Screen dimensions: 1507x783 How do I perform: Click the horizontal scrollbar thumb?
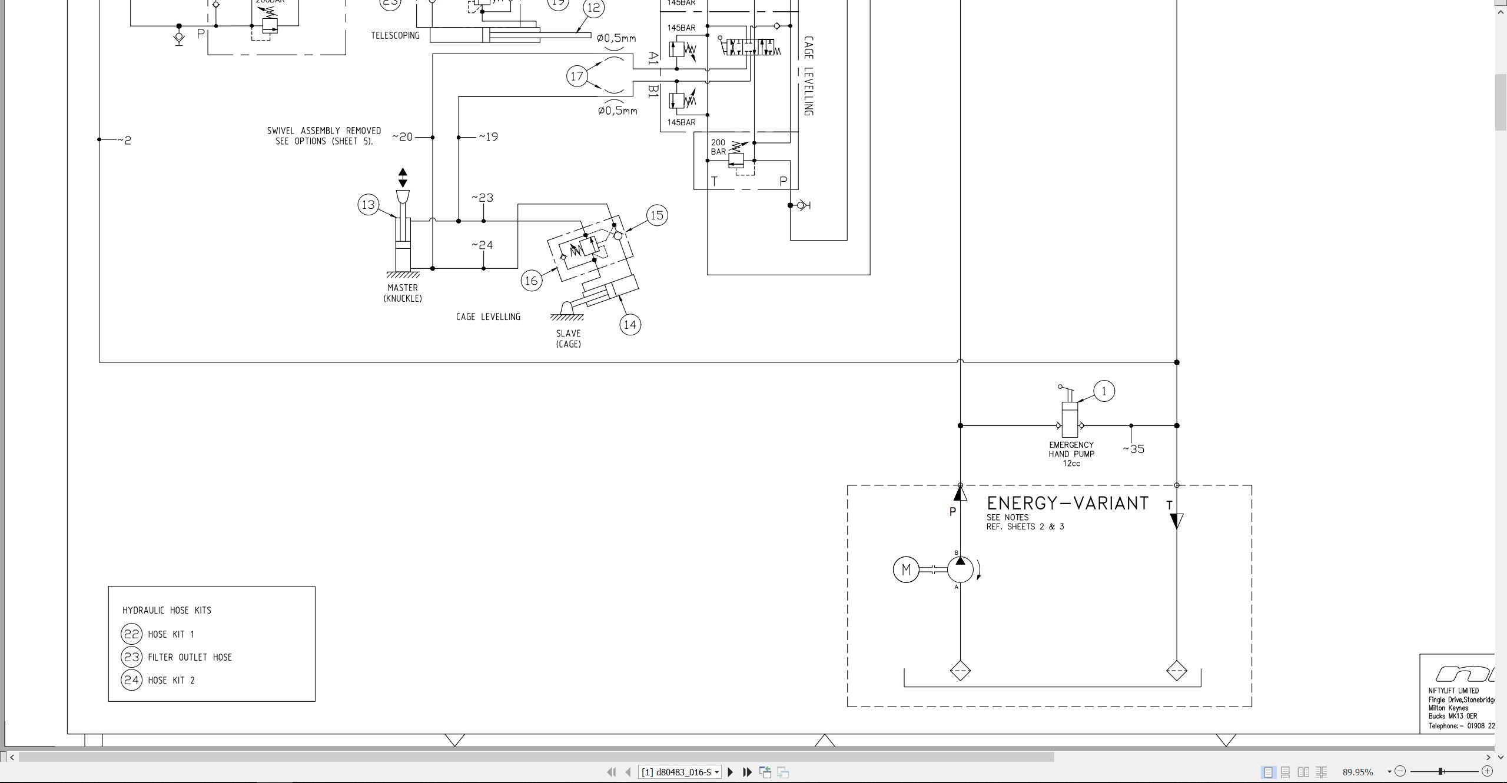(536, 757)
